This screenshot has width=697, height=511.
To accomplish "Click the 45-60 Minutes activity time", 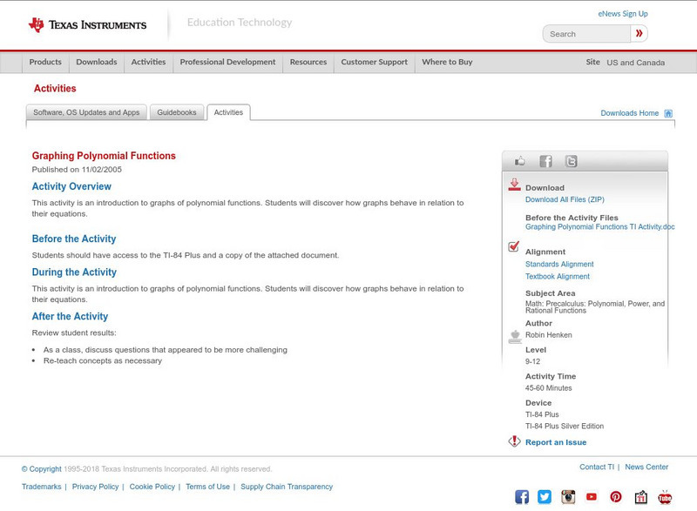I will point(549,387).
